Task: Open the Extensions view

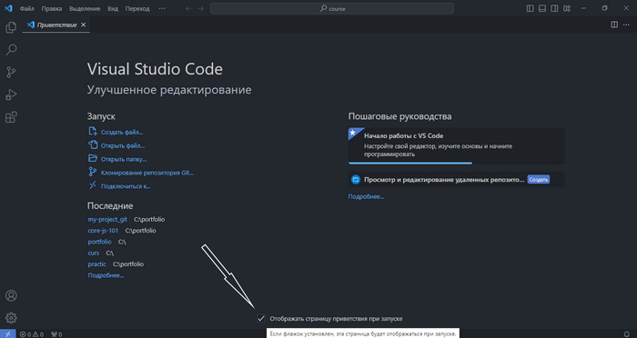Action: 11,117
